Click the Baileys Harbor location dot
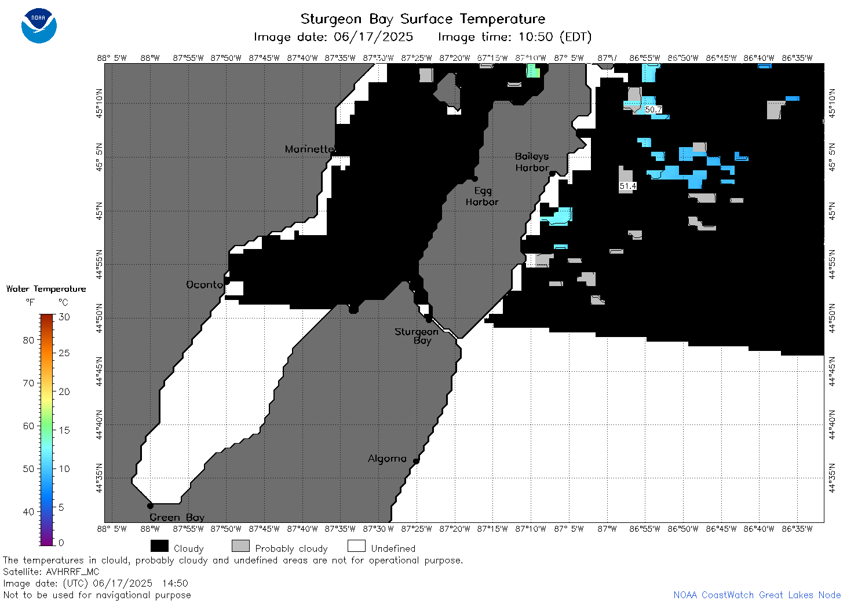 tap(552, 173)
